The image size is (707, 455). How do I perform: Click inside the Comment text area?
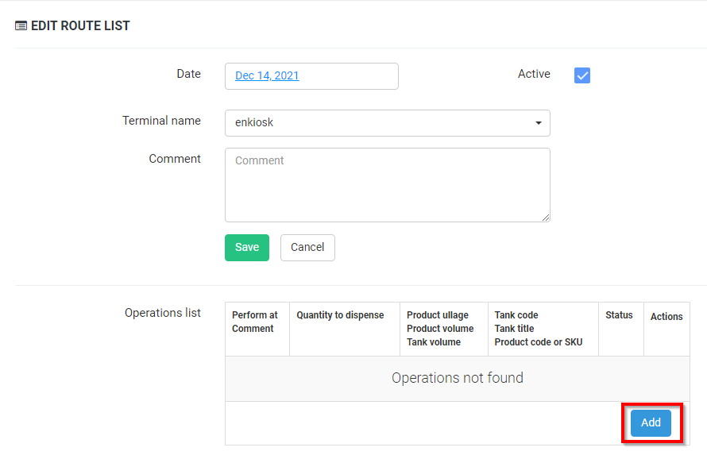click(x=387, y=184)
